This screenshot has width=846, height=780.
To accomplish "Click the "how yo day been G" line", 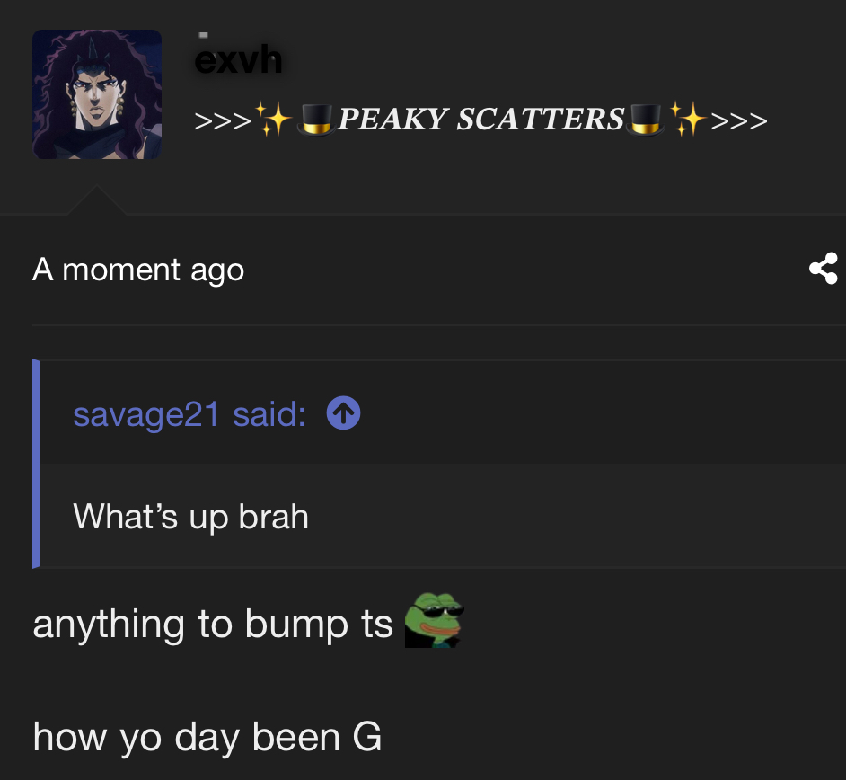I will pos(207,737).
